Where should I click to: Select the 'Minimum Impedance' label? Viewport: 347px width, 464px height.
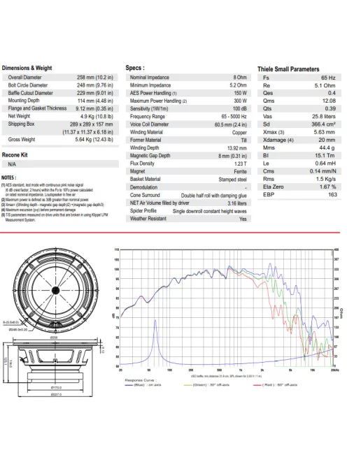pyautogui.click(x=150, y=85)
